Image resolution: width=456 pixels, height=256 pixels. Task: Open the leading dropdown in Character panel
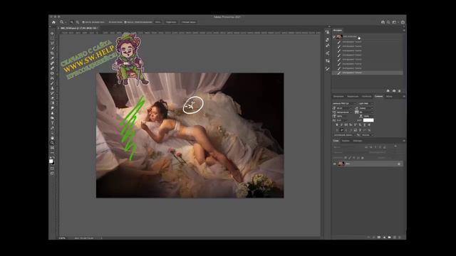point(366,108)
